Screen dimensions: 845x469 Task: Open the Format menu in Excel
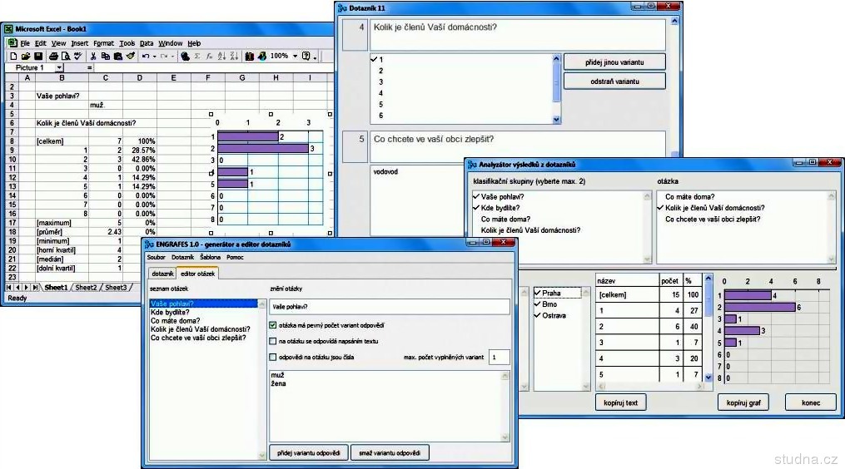pos(103,43)
